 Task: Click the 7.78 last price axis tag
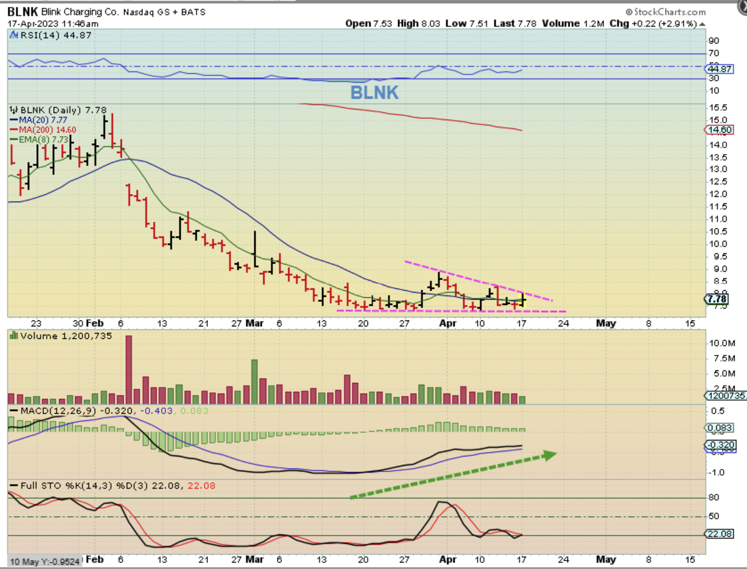[717, 298]
